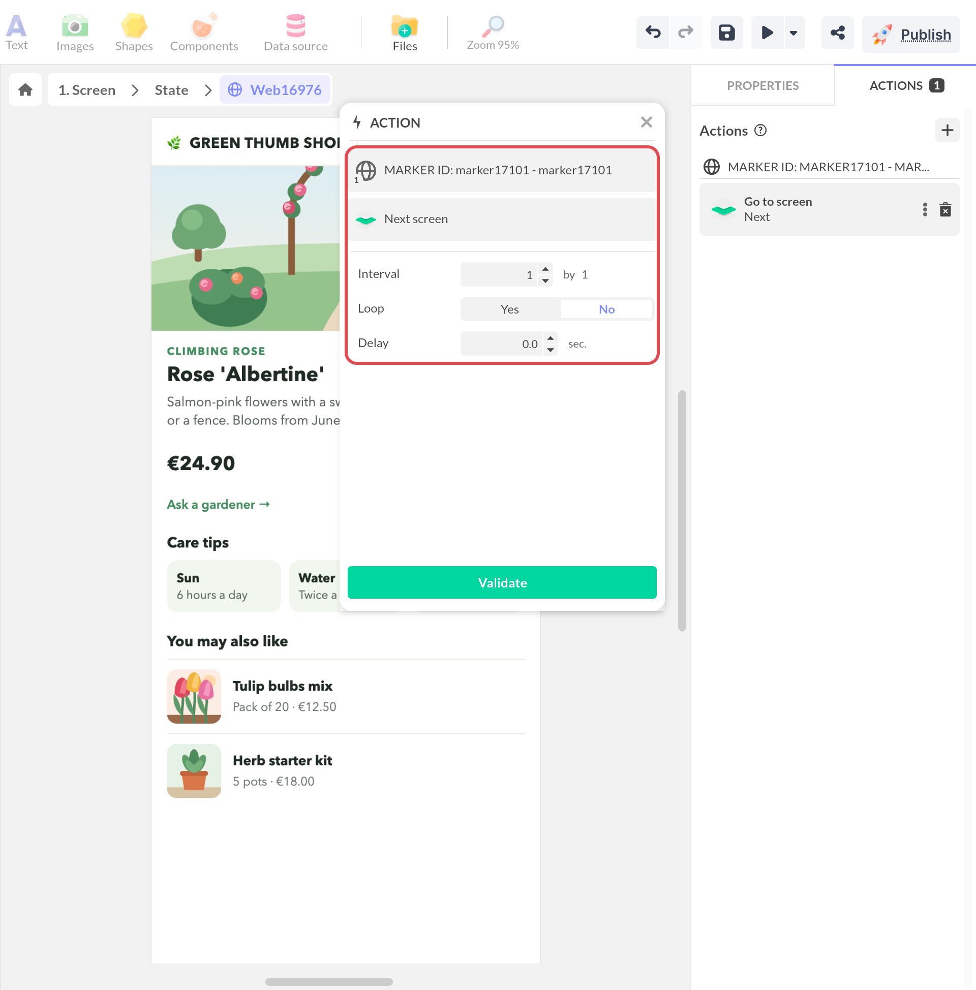Click the Zoom 95% magnifier

coord(493,33)
